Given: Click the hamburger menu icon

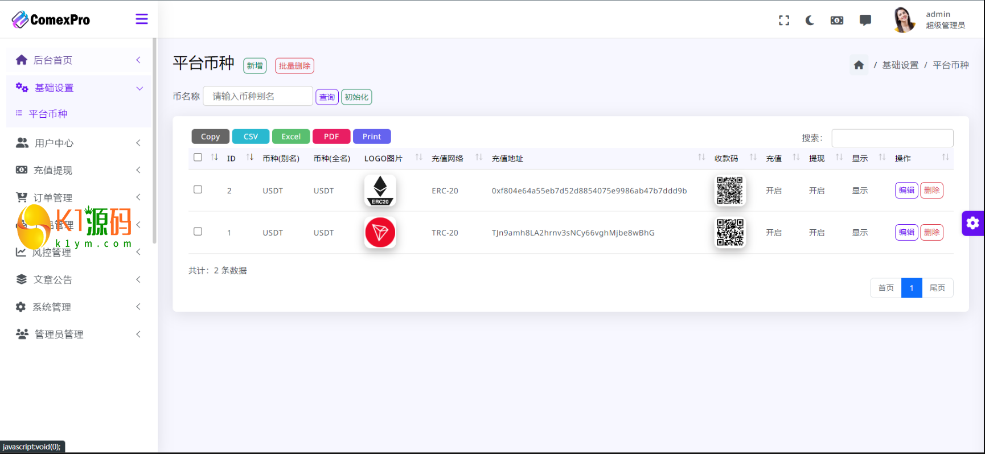Looking at the screenshot, I should tap(142, 19).
